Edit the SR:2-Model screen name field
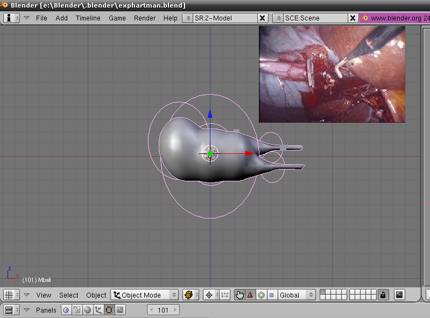430x318 pixels. pyautogui.click(x=225, y=18)
